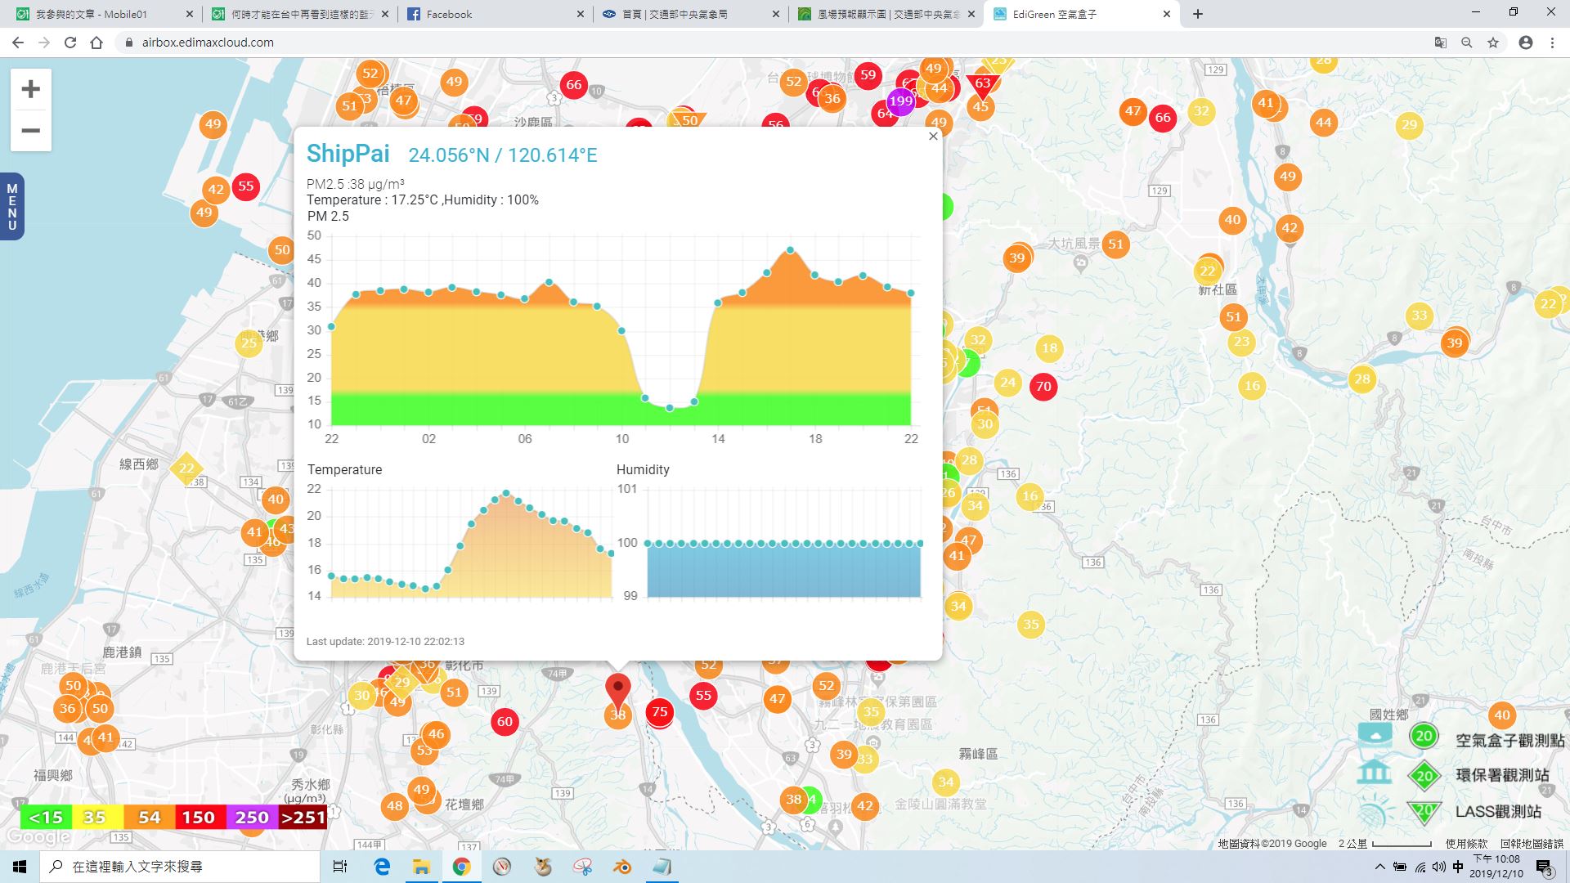Select the yellow 28 marker by the river

click(x=1362, y=379)
